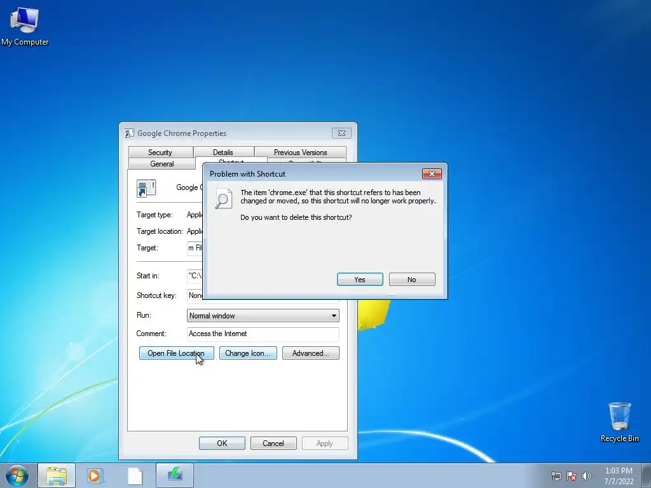Viewport: 651px width, 488px height.
Task: Click the blank document taskbar icon
Action: tap(135, 475)
